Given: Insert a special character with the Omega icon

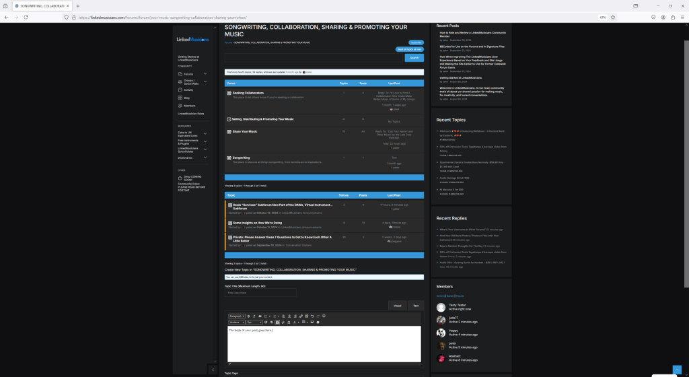Looking at the screenshot, I should coord(289,322).
